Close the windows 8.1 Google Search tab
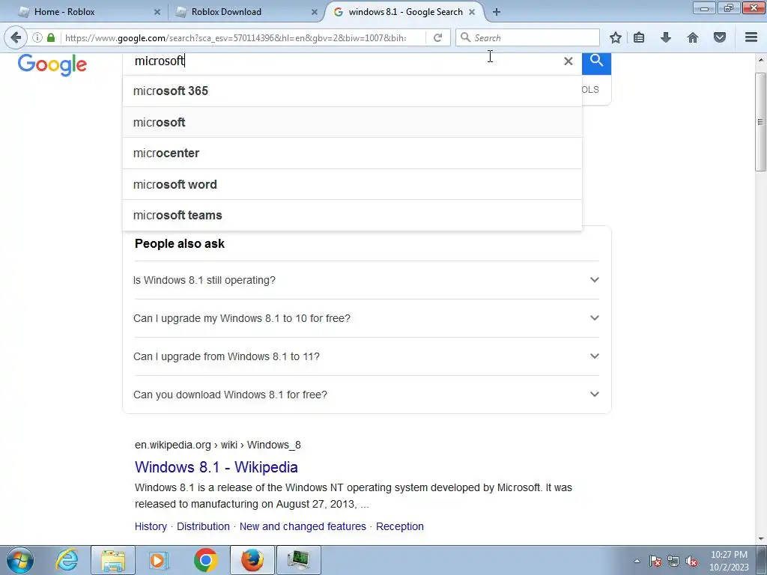This screenshot has width=767, height=575. coord(472,12)
